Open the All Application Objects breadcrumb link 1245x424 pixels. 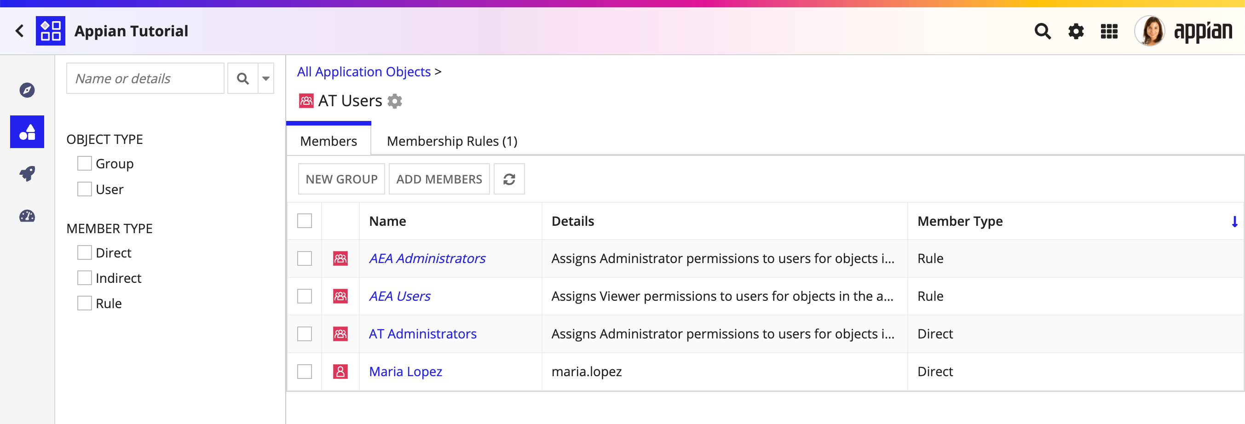point(363,71)
